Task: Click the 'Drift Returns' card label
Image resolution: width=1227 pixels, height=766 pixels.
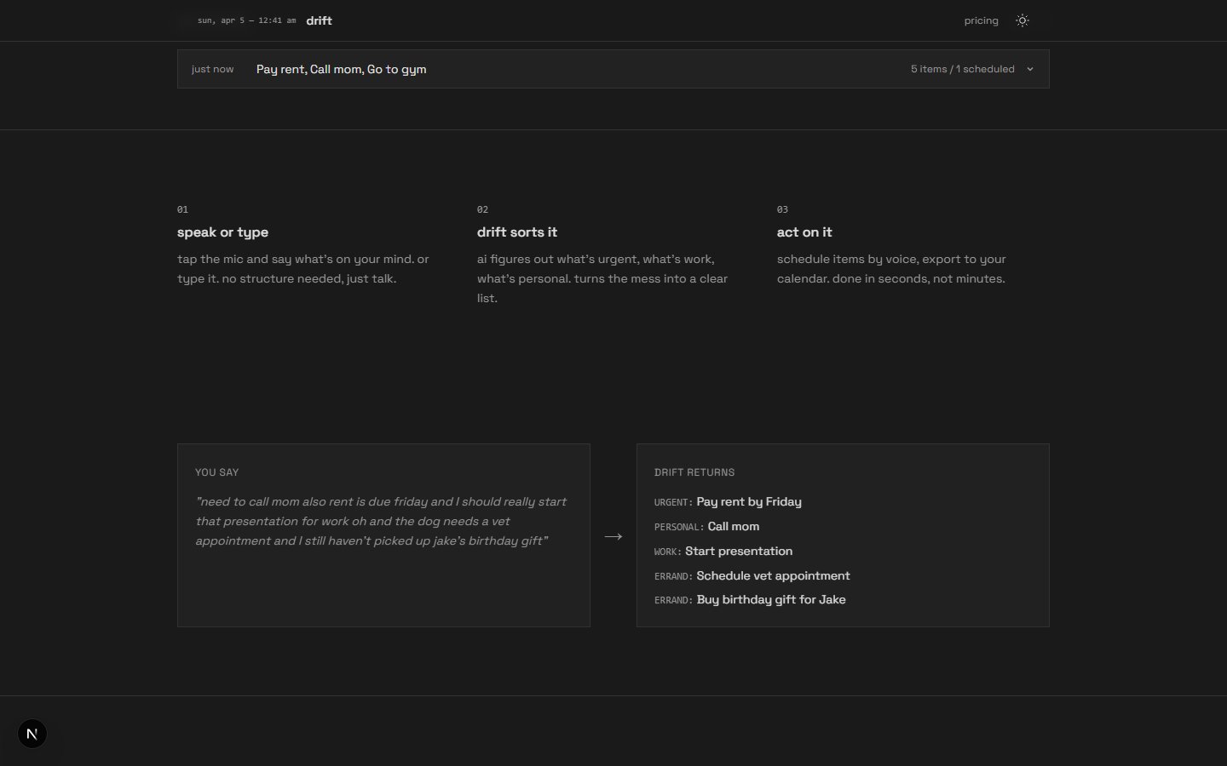Action: click(x=694, y=472)
